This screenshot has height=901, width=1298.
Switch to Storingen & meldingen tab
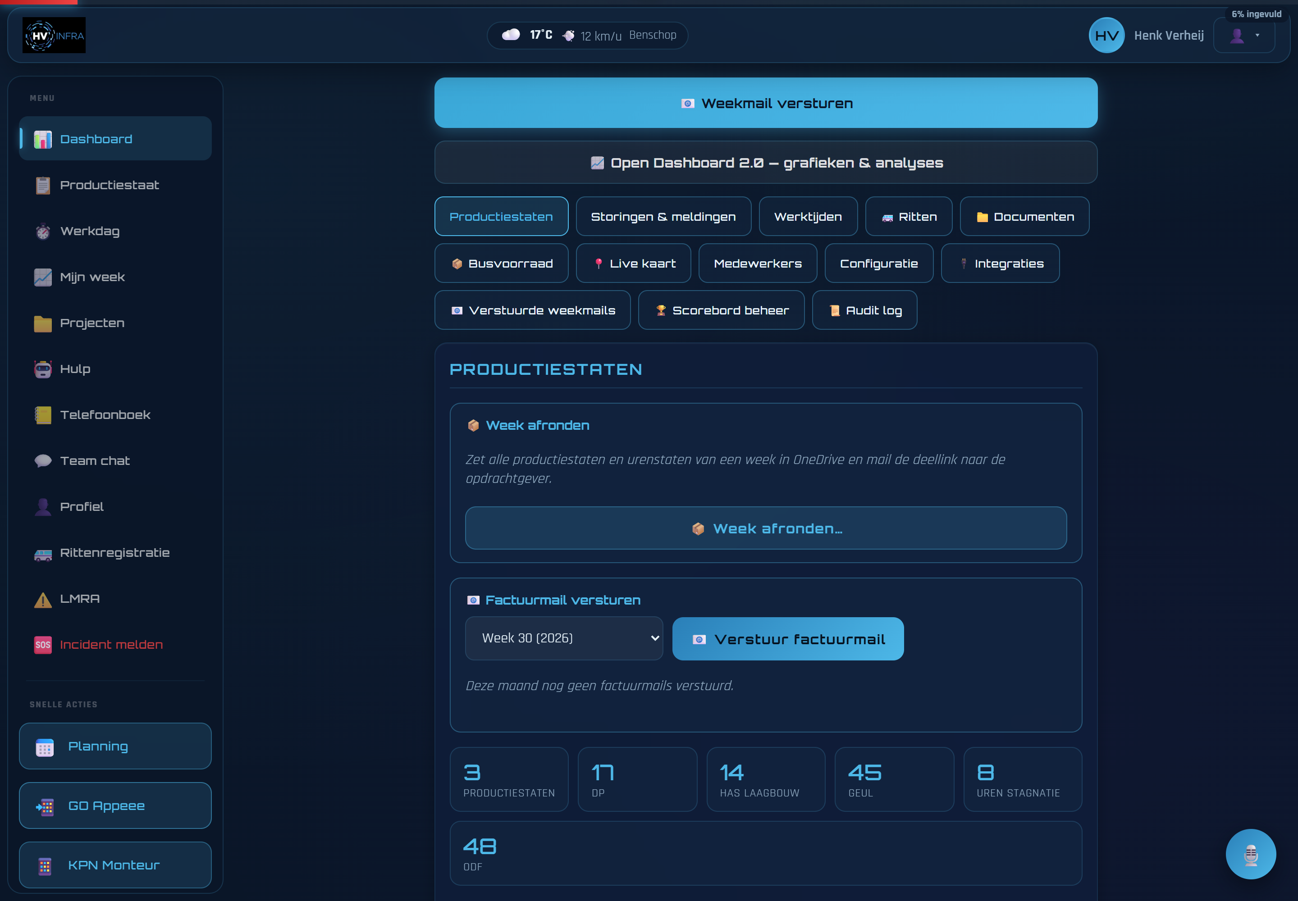[663, 216]
